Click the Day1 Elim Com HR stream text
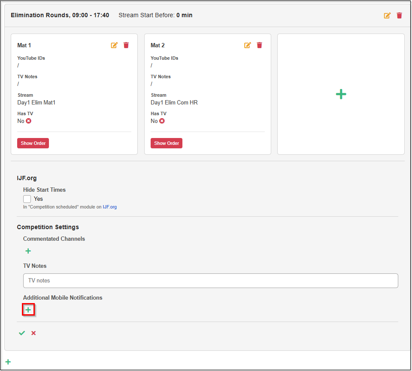Image resolution: width=412 pixels, height=371 pixels. 174,103
